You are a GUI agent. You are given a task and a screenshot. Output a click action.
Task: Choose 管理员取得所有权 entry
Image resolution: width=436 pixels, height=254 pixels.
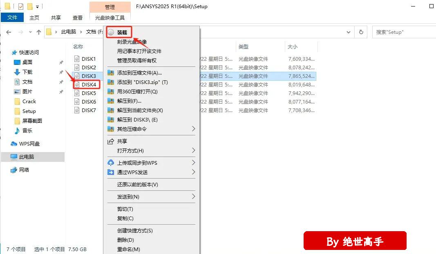136,60
